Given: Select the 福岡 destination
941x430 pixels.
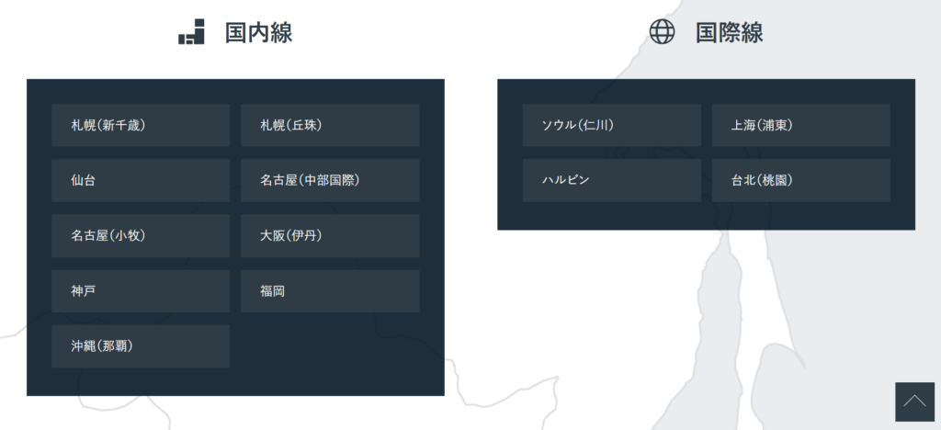Looking at the screenshot, I should pyautogui.click(x=330, y=291).
